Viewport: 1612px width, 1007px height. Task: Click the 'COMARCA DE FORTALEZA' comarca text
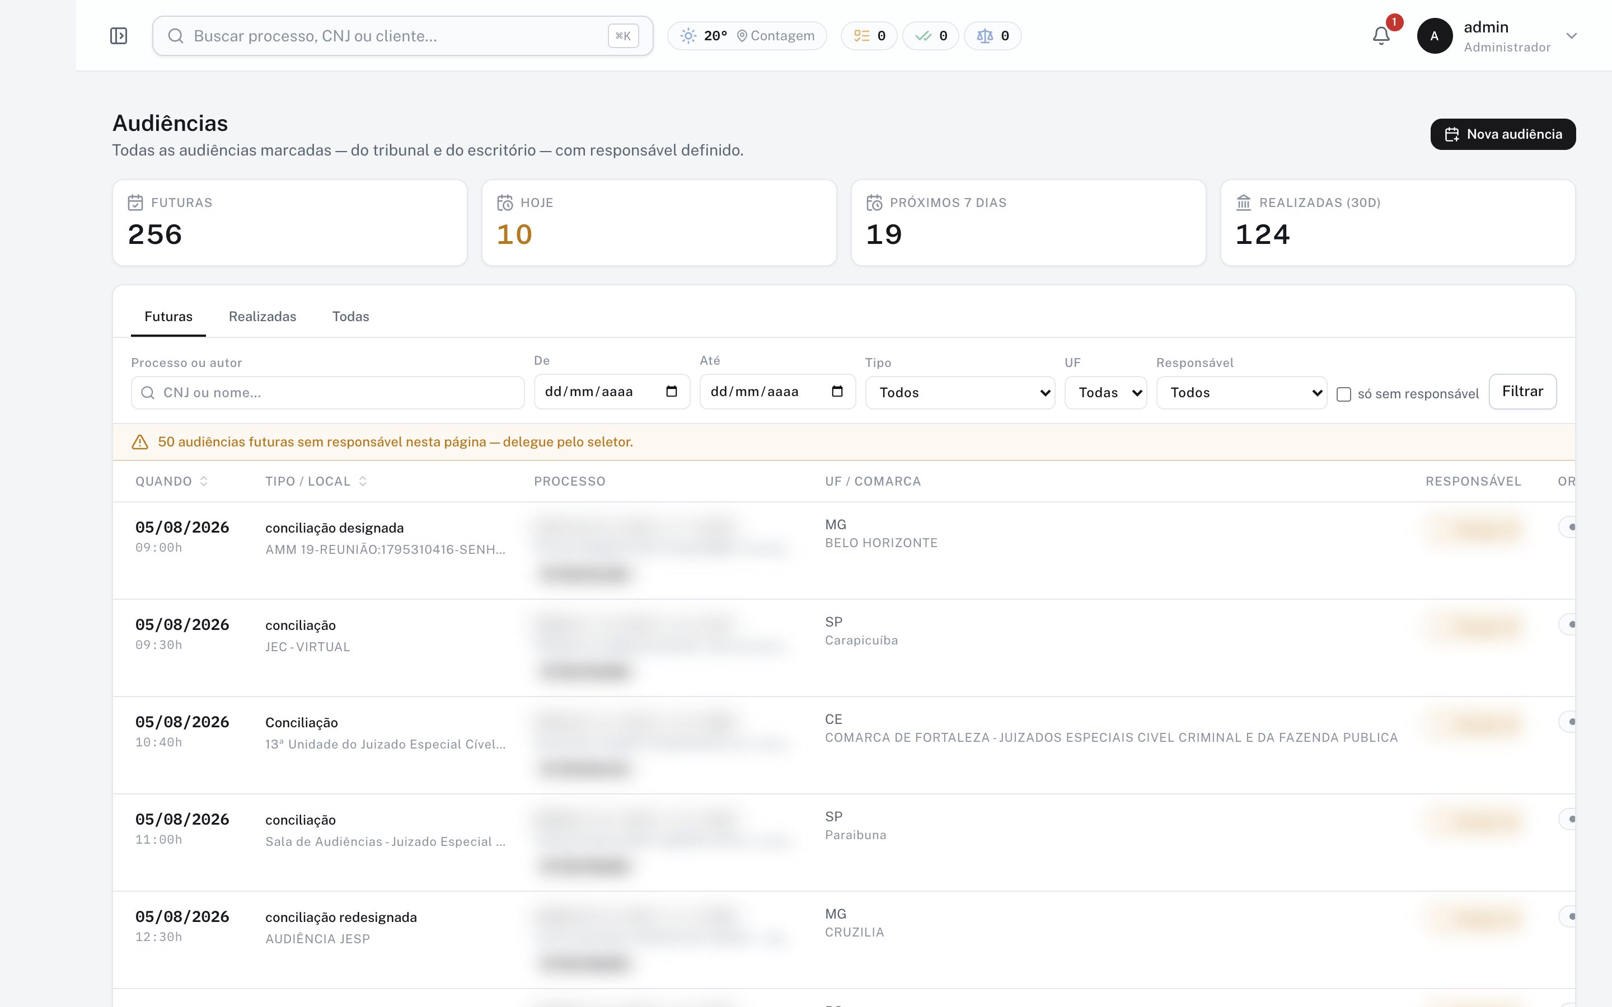(1111, 737)
